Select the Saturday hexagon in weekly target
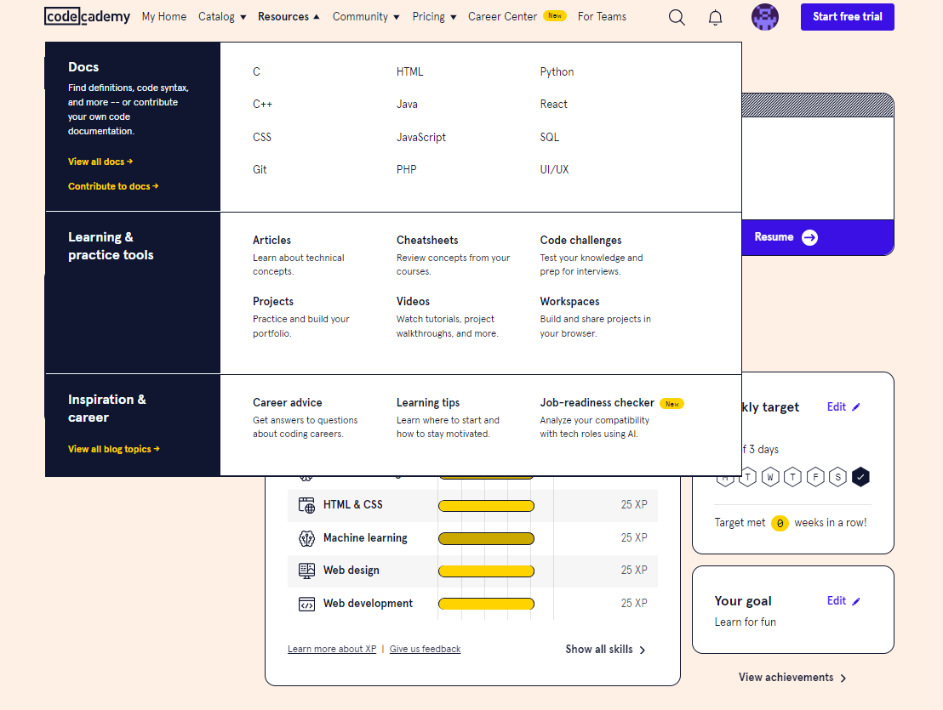The height and width of the screenshot is (710, 943). (837, 477)
